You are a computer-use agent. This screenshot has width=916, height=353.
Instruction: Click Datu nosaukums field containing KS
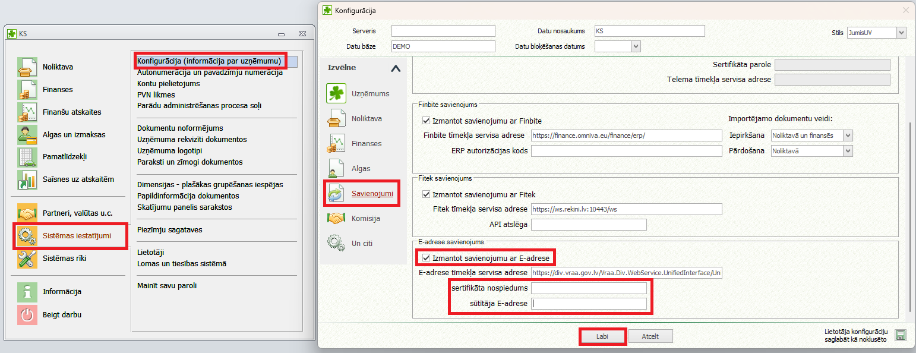click(x=649, y=31)
